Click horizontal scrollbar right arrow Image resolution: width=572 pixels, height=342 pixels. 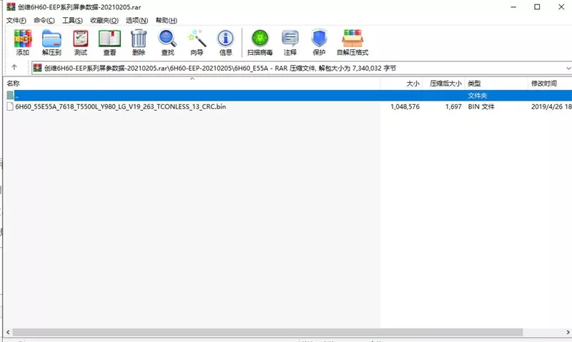tap(568, 332)
